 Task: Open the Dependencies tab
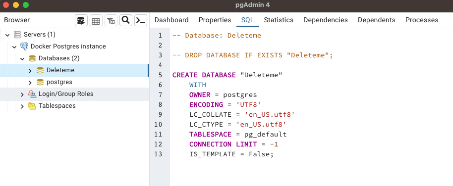[x=325, y=20]
